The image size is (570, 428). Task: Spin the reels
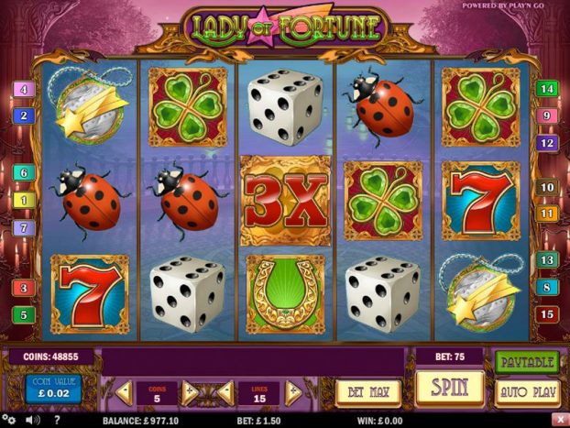click(x=450, y=388)
